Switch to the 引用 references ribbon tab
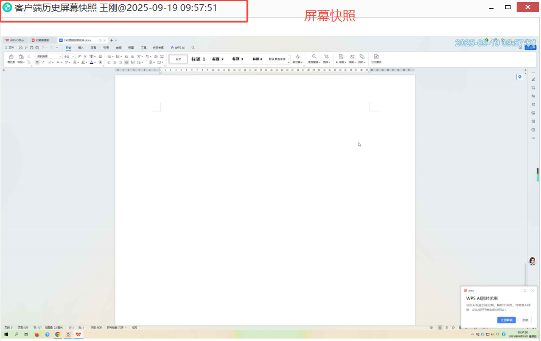 click(106, 47)
